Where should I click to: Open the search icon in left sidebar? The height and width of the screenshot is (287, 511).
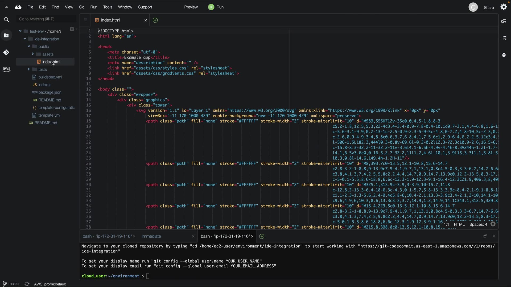coord(6,19)
